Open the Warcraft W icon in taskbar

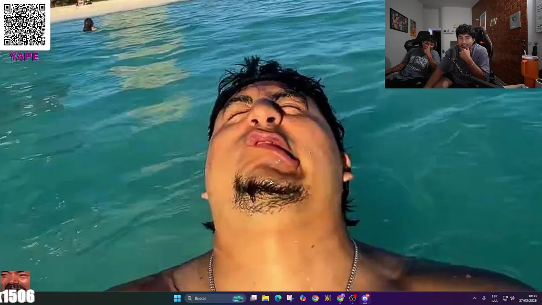point(327,298)
